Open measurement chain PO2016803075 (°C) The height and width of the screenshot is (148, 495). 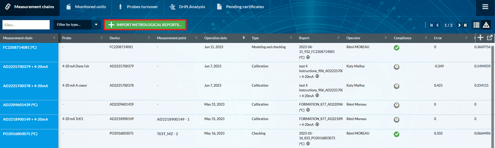point(20,134)
